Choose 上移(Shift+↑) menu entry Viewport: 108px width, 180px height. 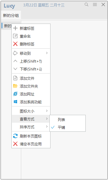click(31, 61)
